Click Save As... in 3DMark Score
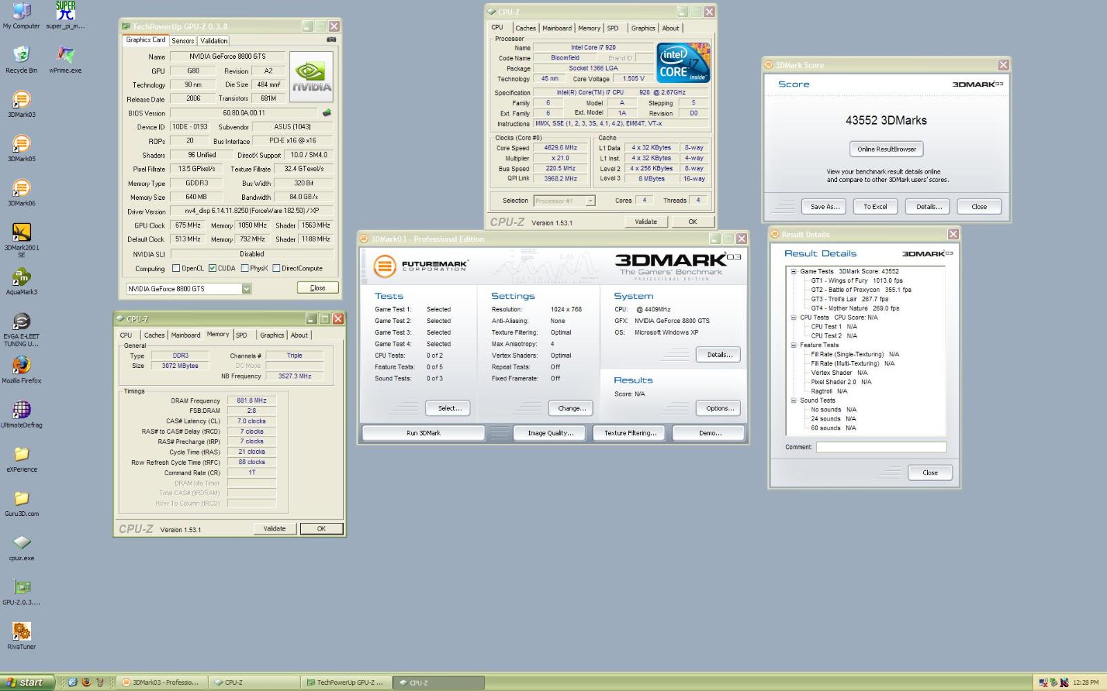 pyautogui.click(x=825, y=207)
